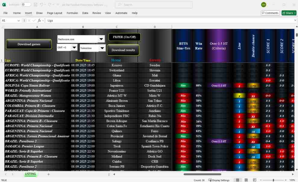
Task: Open Display Settings in the status bar
Action: (x=219, y=180)
